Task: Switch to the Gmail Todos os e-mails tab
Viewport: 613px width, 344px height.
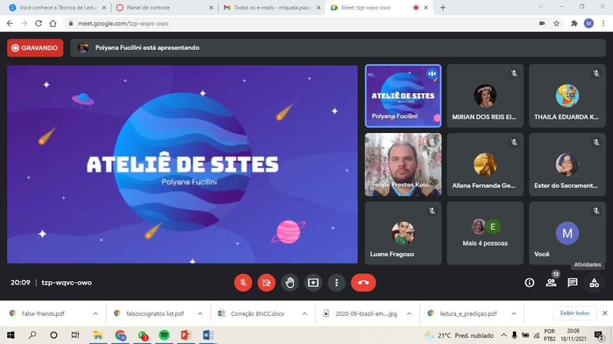Action: [268, 8]
